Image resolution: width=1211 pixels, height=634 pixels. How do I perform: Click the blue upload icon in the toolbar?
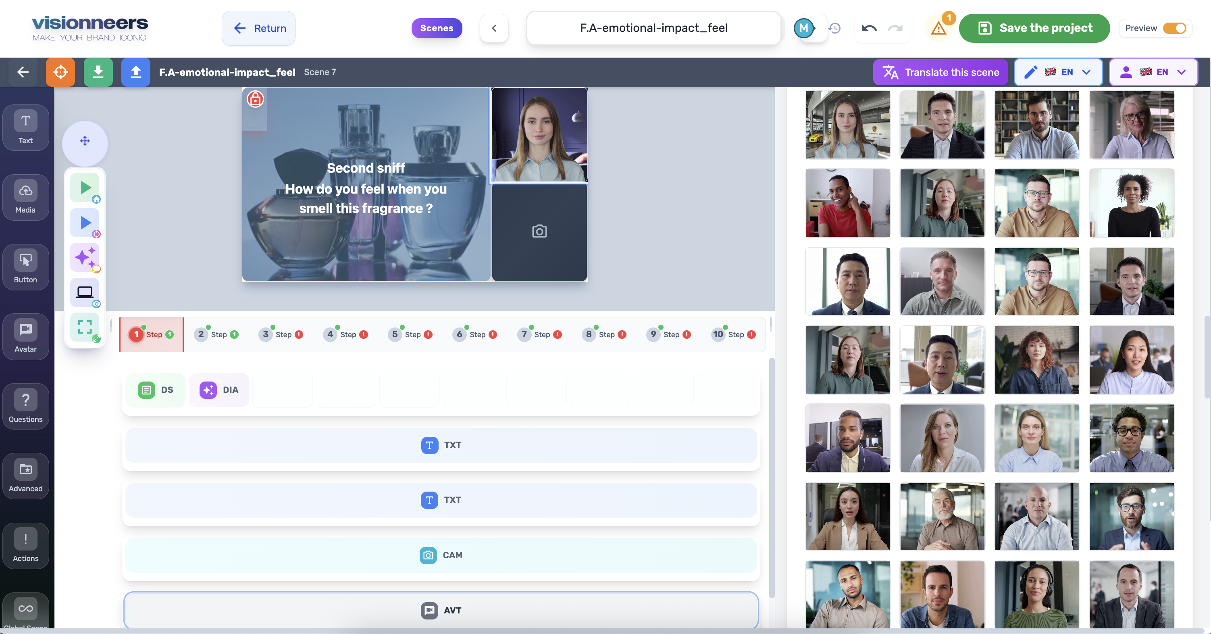coord(135,72)
